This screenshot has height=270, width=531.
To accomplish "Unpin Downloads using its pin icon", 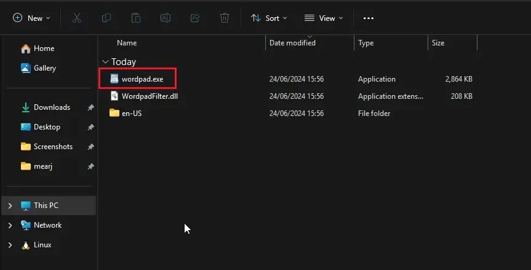I will [90, 107].
